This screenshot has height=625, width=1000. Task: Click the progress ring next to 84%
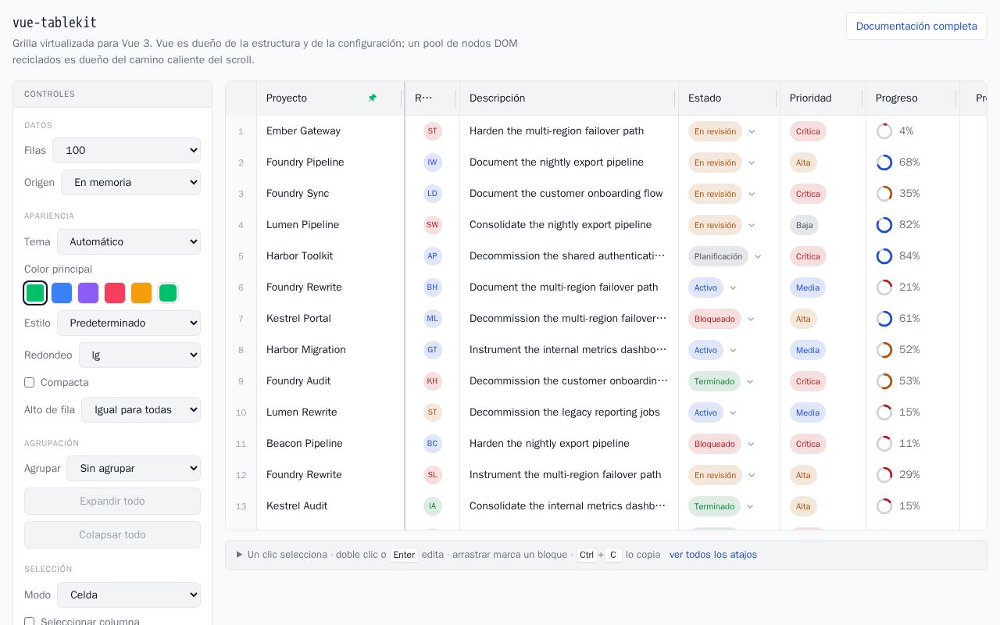pos(884,256)
